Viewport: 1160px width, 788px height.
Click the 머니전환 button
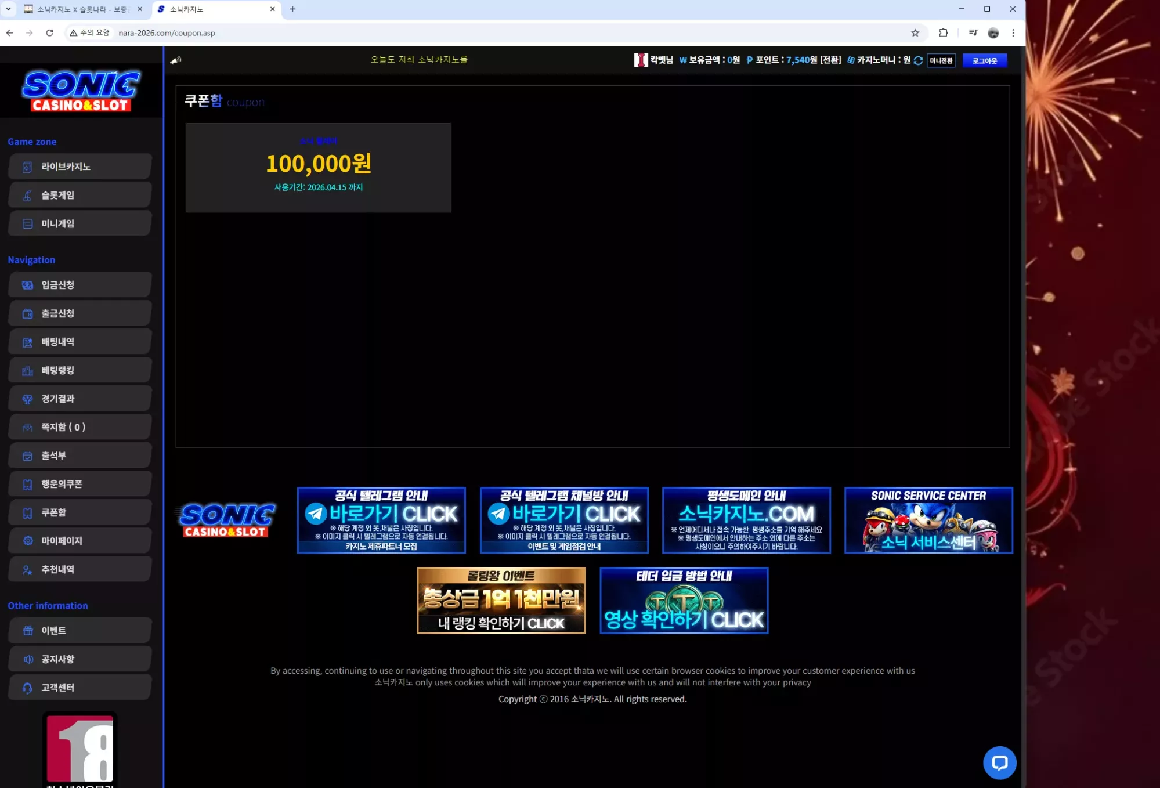pos(941,60)
